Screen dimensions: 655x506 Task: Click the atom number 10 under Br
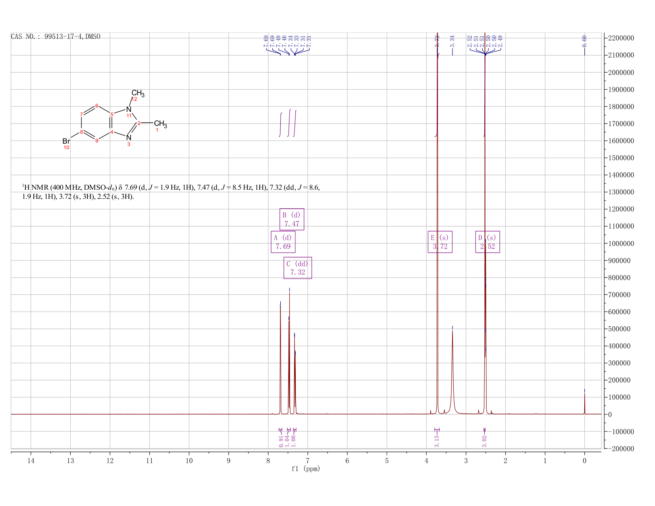tap(66, 148)
